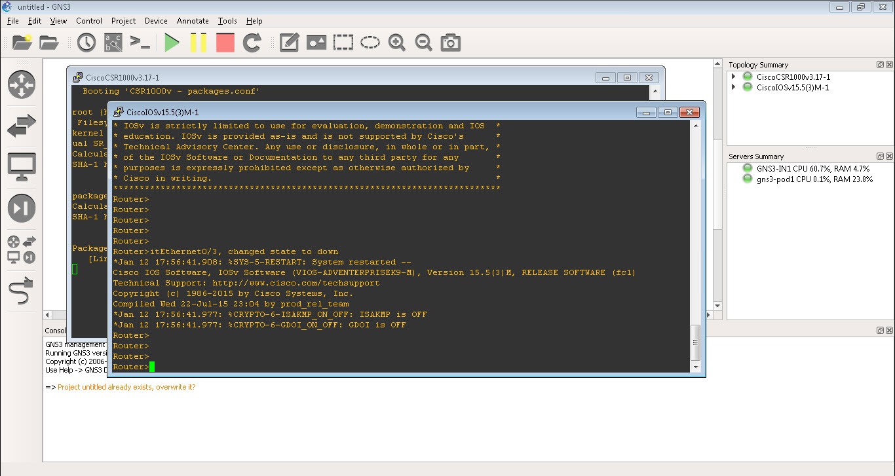This screenshot has height=476, width=895.
Task: Start all devices with green play button
Action: (172, 43)
